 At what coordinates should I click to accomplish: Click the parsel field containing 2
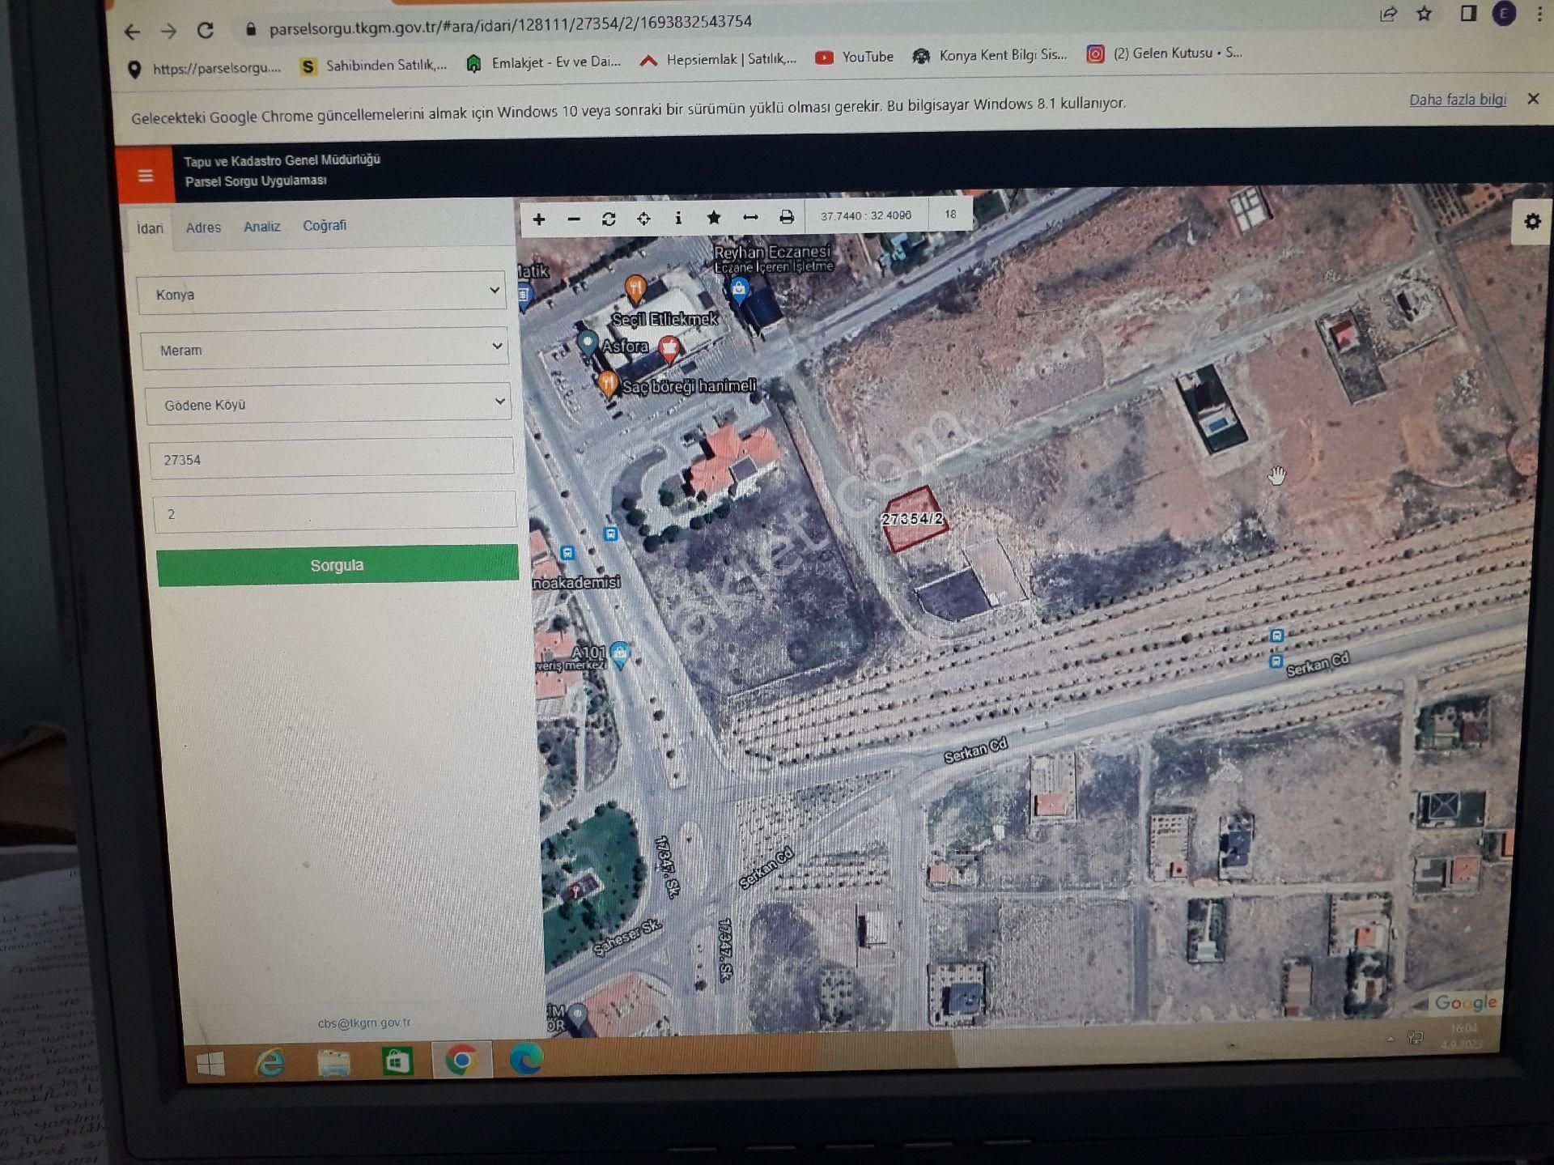(x=335, y=512)
